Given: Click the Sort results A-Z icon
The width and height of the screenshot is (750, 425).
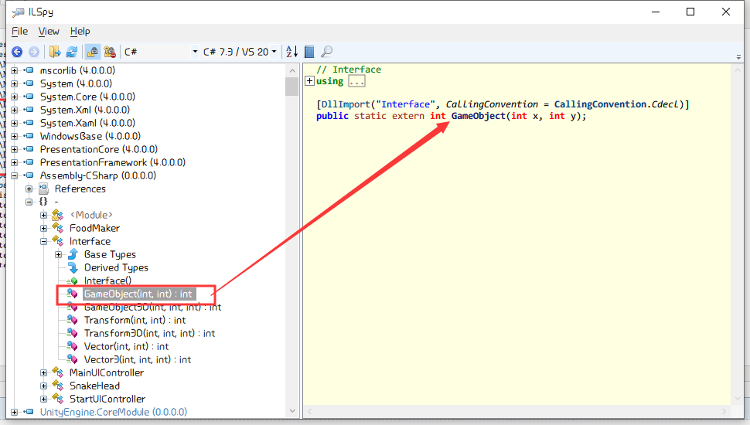Looking at the screenshot, I should (x=291, y=52).
